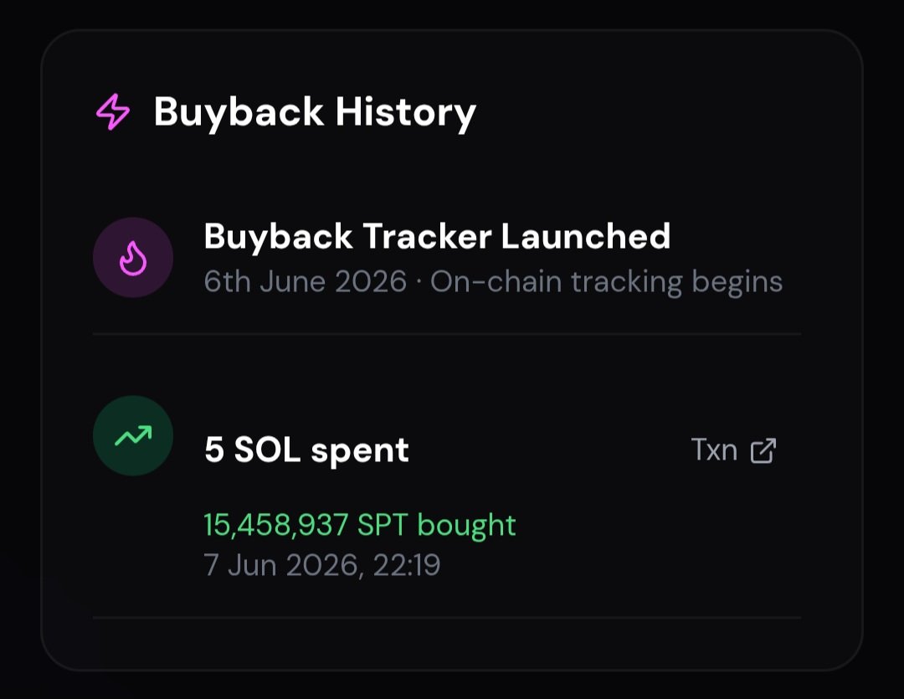Click the word Launched in the first entry
Image resolution: width=904 pixels, height=699 pixels.
586,236
